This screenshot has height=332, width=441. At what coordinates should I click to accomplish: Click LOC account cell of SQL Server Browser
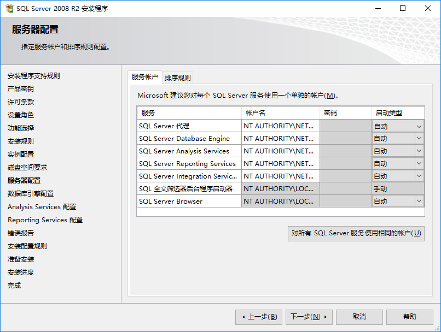(x=280, y=201)
